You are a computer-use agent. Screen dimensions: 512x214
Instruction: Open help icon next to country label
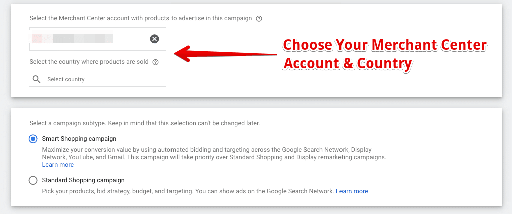155,62
